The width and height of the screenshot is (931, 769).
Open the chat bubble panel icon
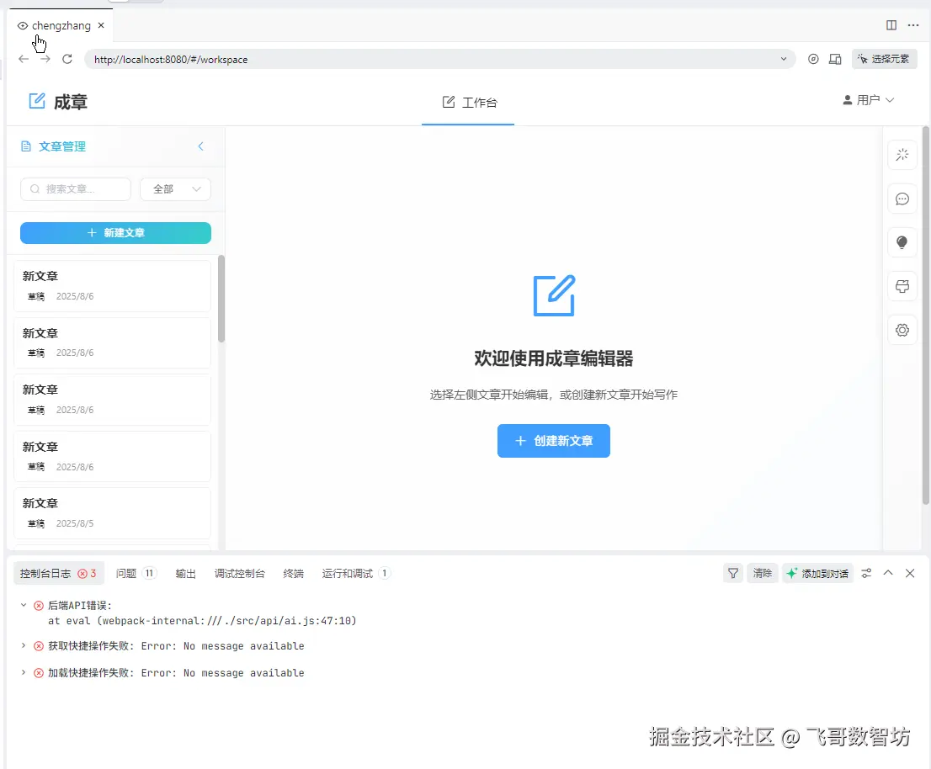pos(902,199)
